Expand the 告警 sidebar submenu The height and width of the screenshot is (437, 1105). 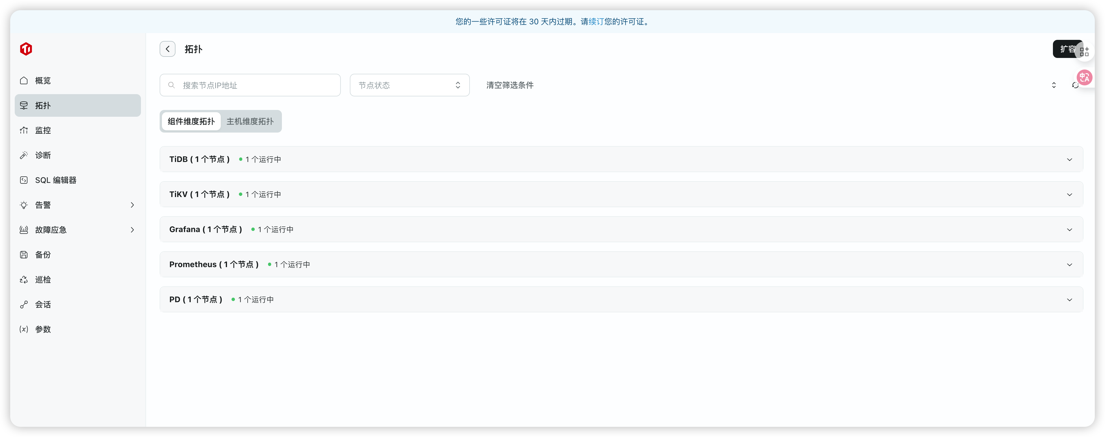[x=132, y=205]
